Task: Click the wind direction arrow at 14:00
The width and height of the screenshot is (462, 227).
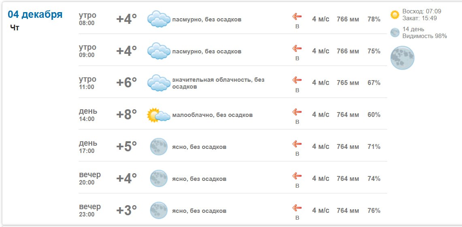Action: tap(297, 112)
